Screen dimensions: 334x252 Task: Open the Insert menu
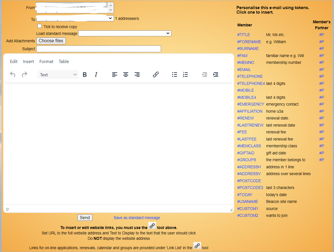pyautogui.click(x=28, y=61)
